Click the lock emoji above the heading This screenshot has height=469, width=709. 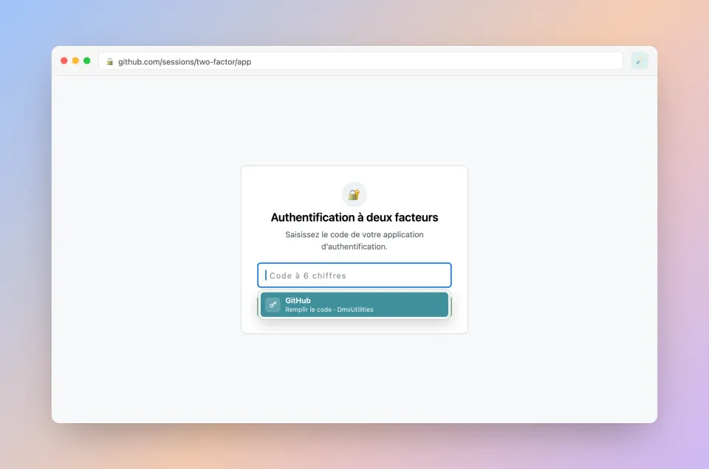(354, 194)
